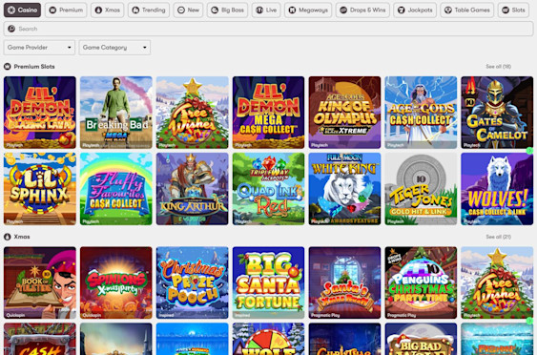Viewport: 537px width, 355px height.
Task: Open the Big Bass tab
Action: (x=227, y=10)
